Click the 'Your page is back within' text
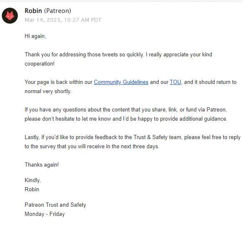245x228 pixels. [58, 82]
